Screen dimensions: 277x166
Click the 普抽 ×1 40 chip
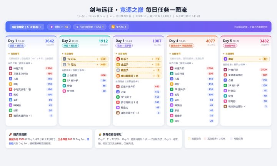[59, 27]
